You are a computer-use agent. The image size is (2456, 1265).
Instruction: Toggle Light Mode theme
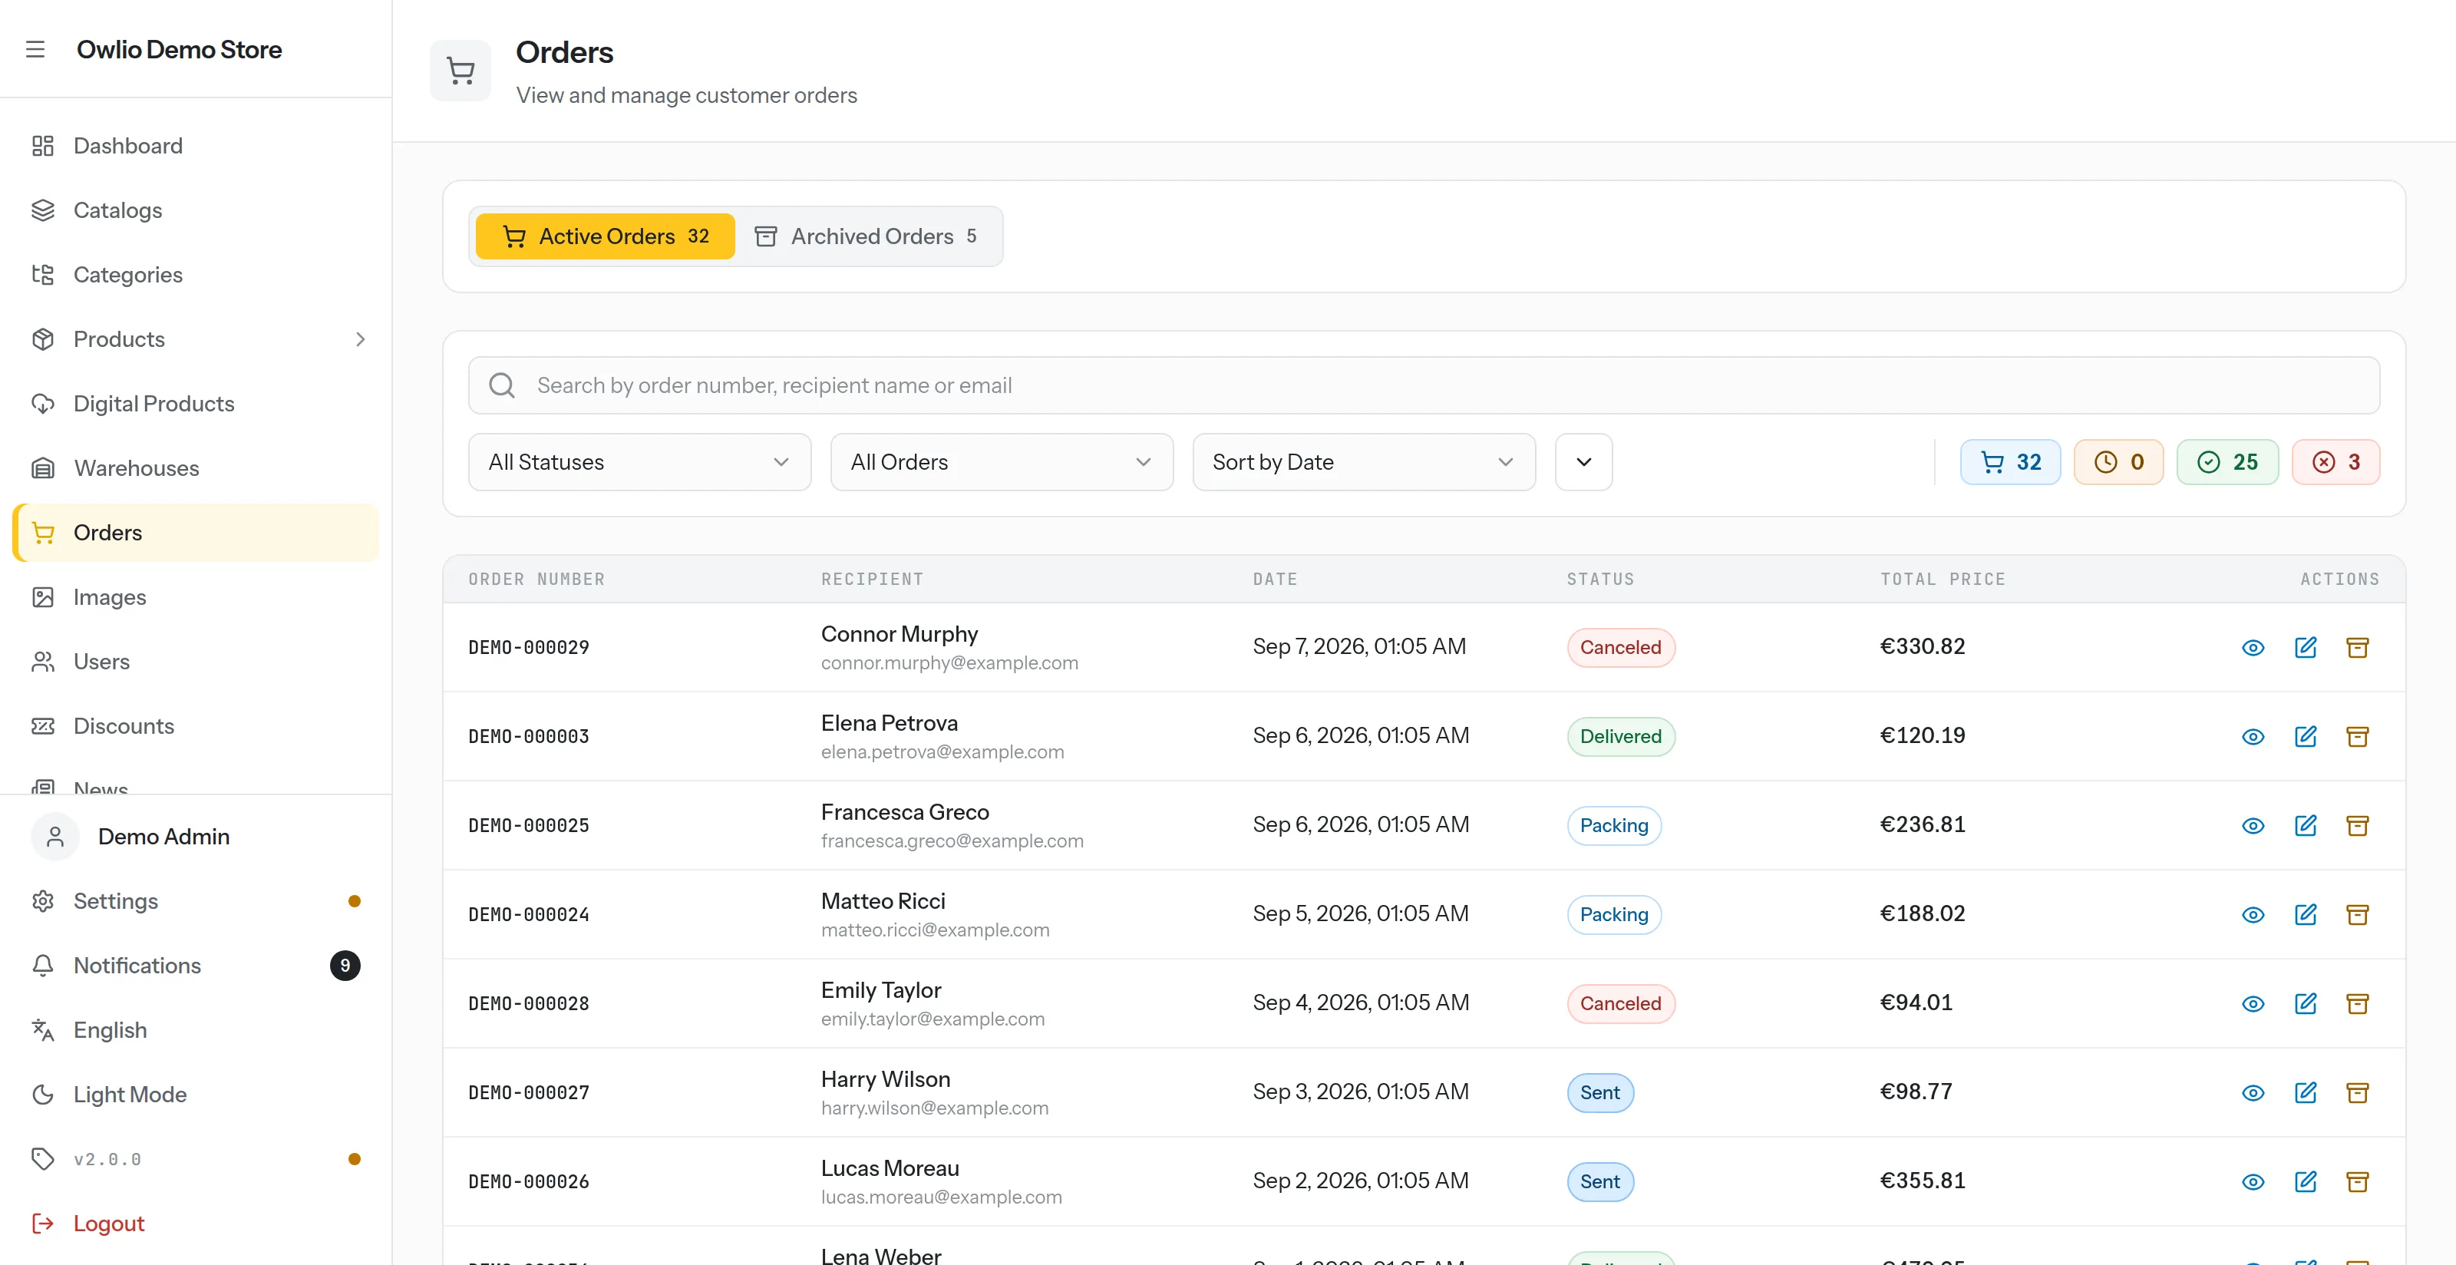[x=196, y=1095]
